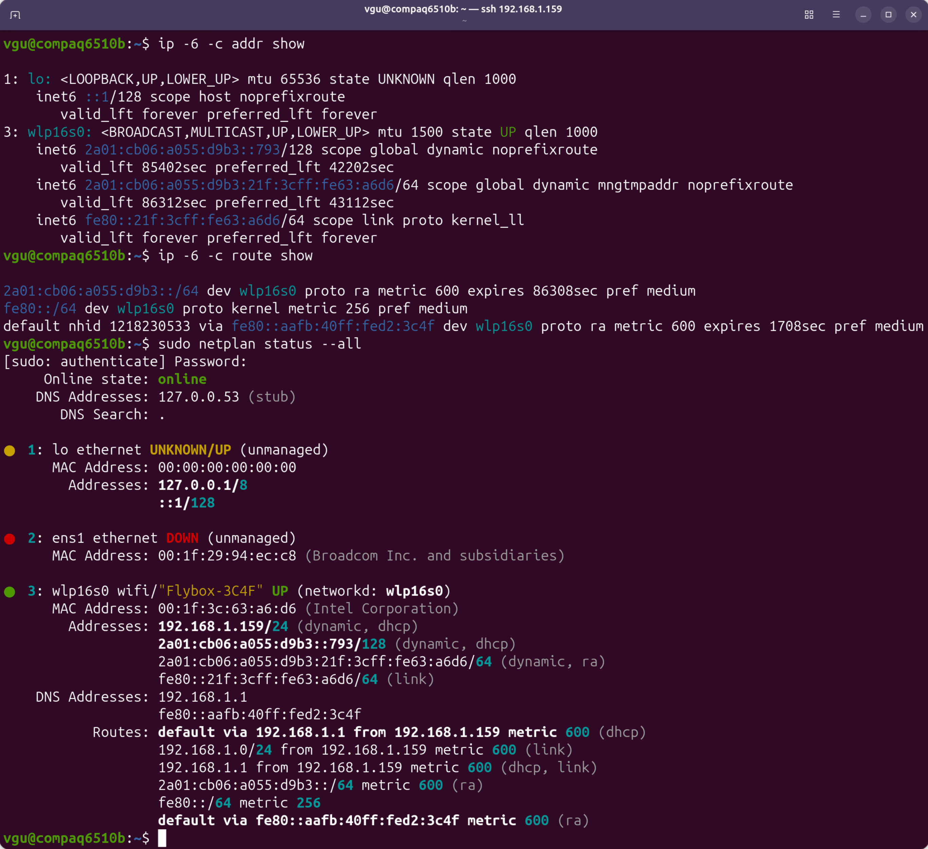The width and height of the screenshot is (928, 849).
Task: Click the UNKNOWN/UP status of lo
Action: pos(190,450)
